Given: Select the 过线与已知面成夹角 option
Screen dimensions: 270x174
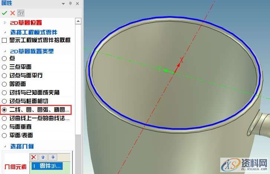Looking at the screenshot, I should (x=4, y=93).
